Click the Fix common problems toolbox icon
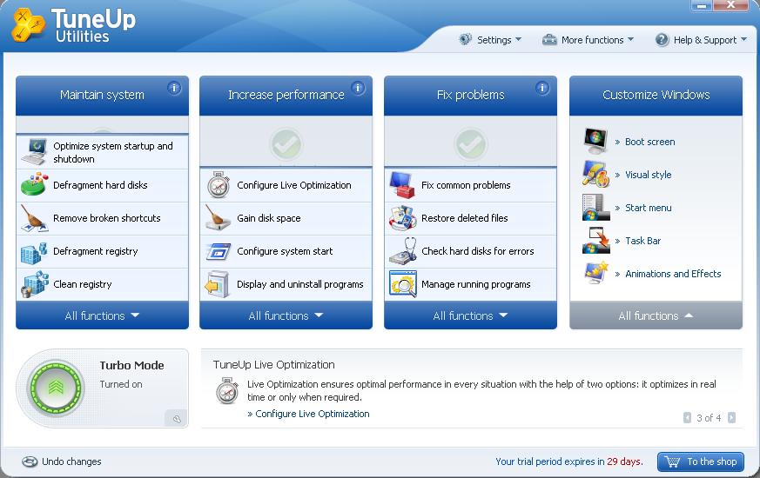Viewport: 760px width, 478px height. point(402,185)
